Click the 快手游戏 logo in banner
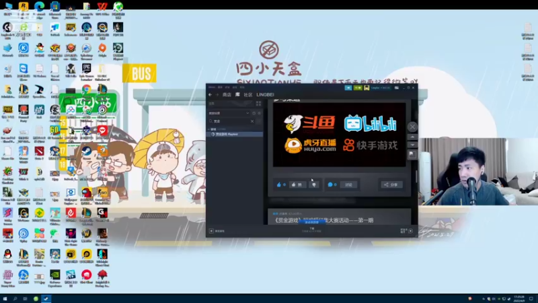 tap(371, 145)
